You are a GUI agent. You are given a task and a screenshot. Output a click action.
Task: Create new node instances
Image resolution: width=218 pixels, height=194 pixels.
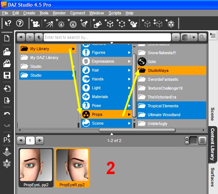[158, 23]
